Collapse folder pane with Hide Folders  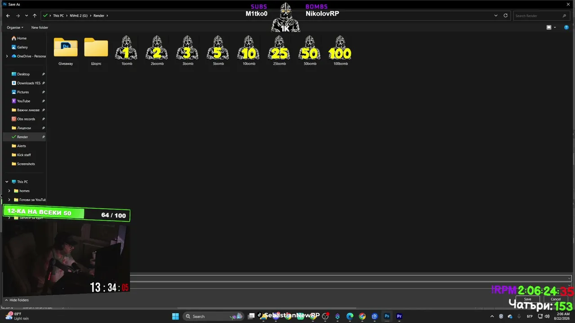point(17,300)
